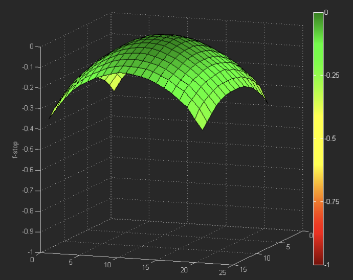
Task: Click the 15 tick on front horizontal axis
Action: [146, 267]
